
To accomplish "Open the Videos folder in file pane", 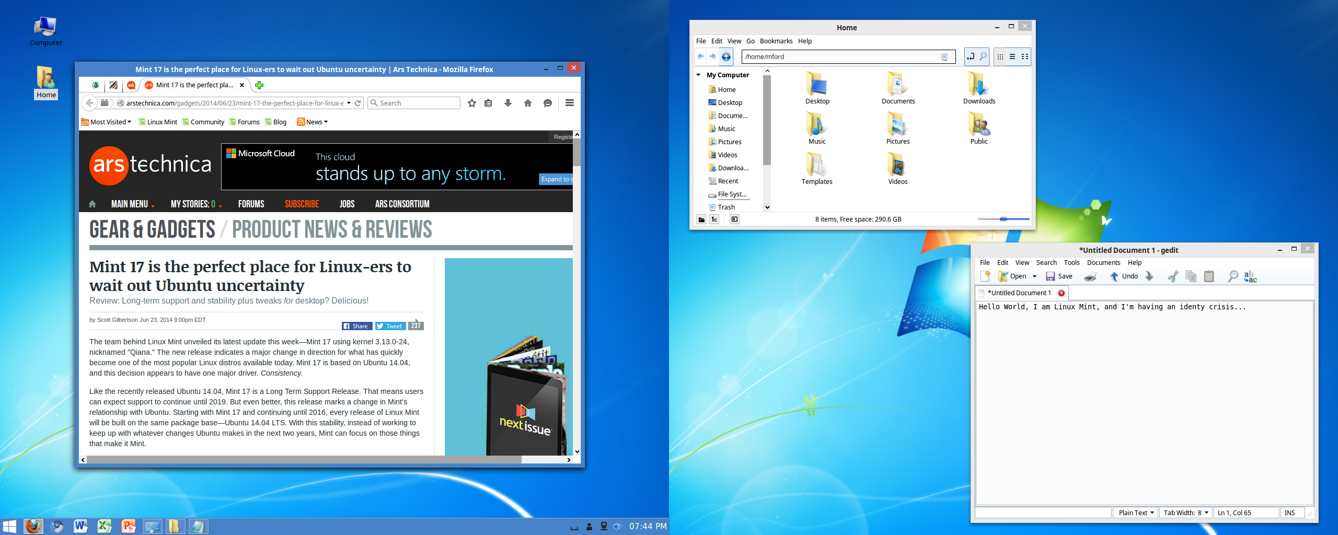I will (x=897, y=168).
